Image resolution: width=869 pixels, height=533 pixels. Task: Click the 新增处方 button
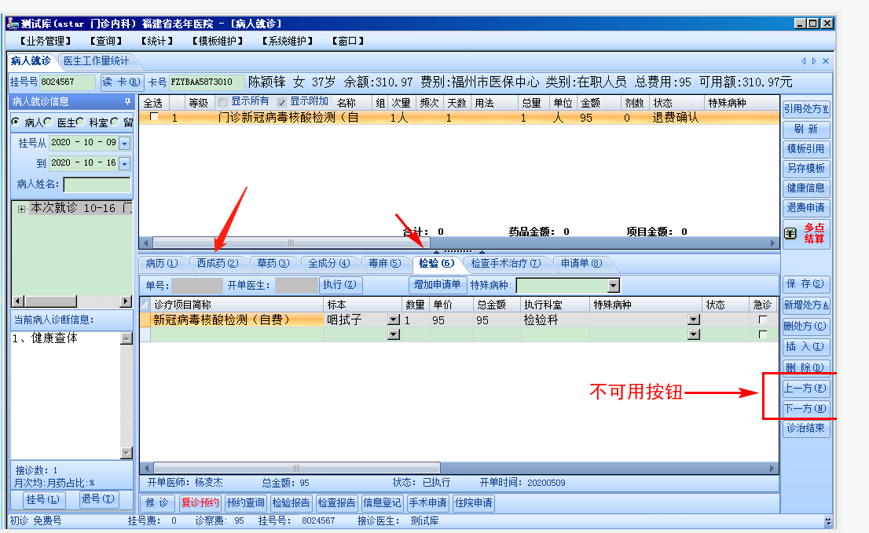(x=806, y=305)
